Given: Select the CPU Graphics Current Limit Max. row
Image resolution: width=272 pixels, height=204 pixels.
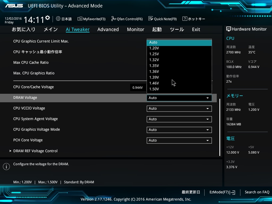Looking at the screenshot, I should 41,41.
